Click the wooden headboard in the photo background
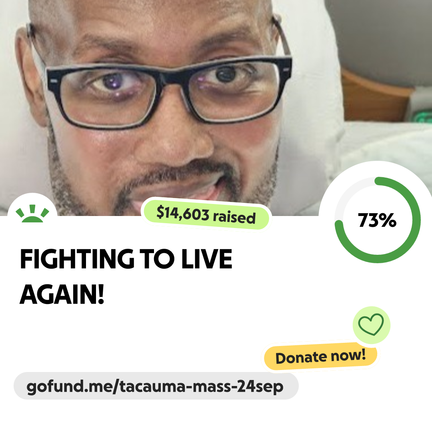Image resolution: width=432 pixels, height=432 pixels. click(x=375, y=96)
